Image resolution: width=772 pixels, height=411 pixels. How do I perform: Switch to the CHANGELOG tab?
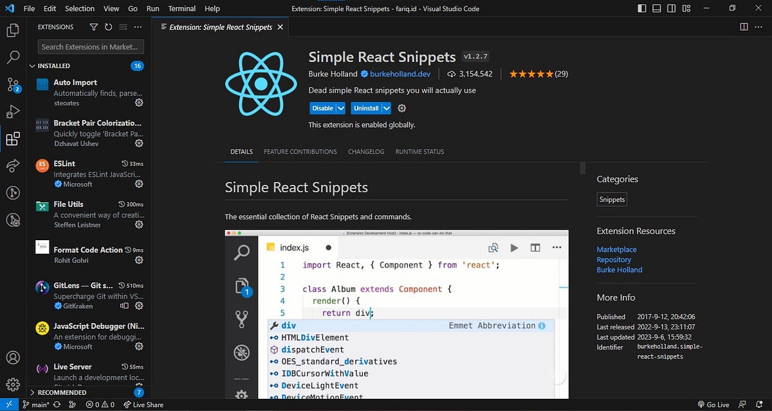pos(366,152)
